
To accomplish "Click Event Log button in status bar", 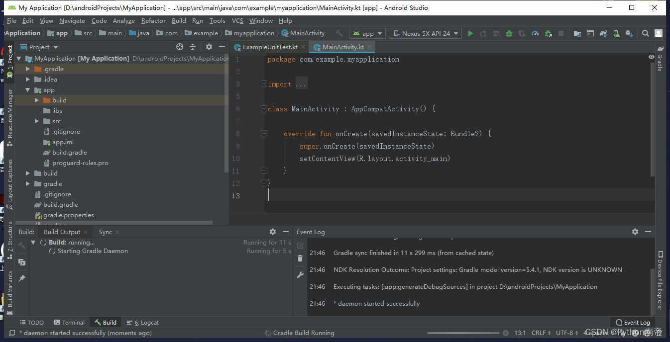I will (x=633, y=323).
